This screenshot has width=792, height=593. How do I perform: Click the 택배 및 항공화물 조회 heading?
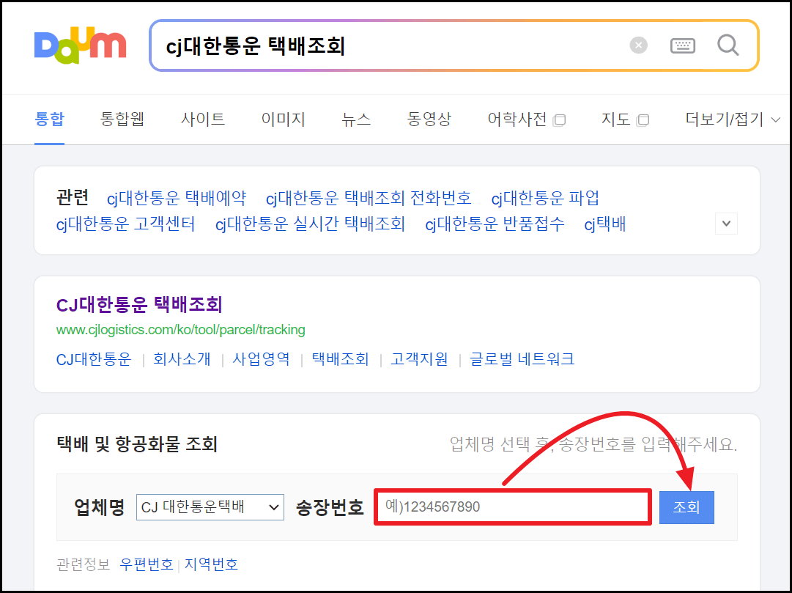[137, 444]
